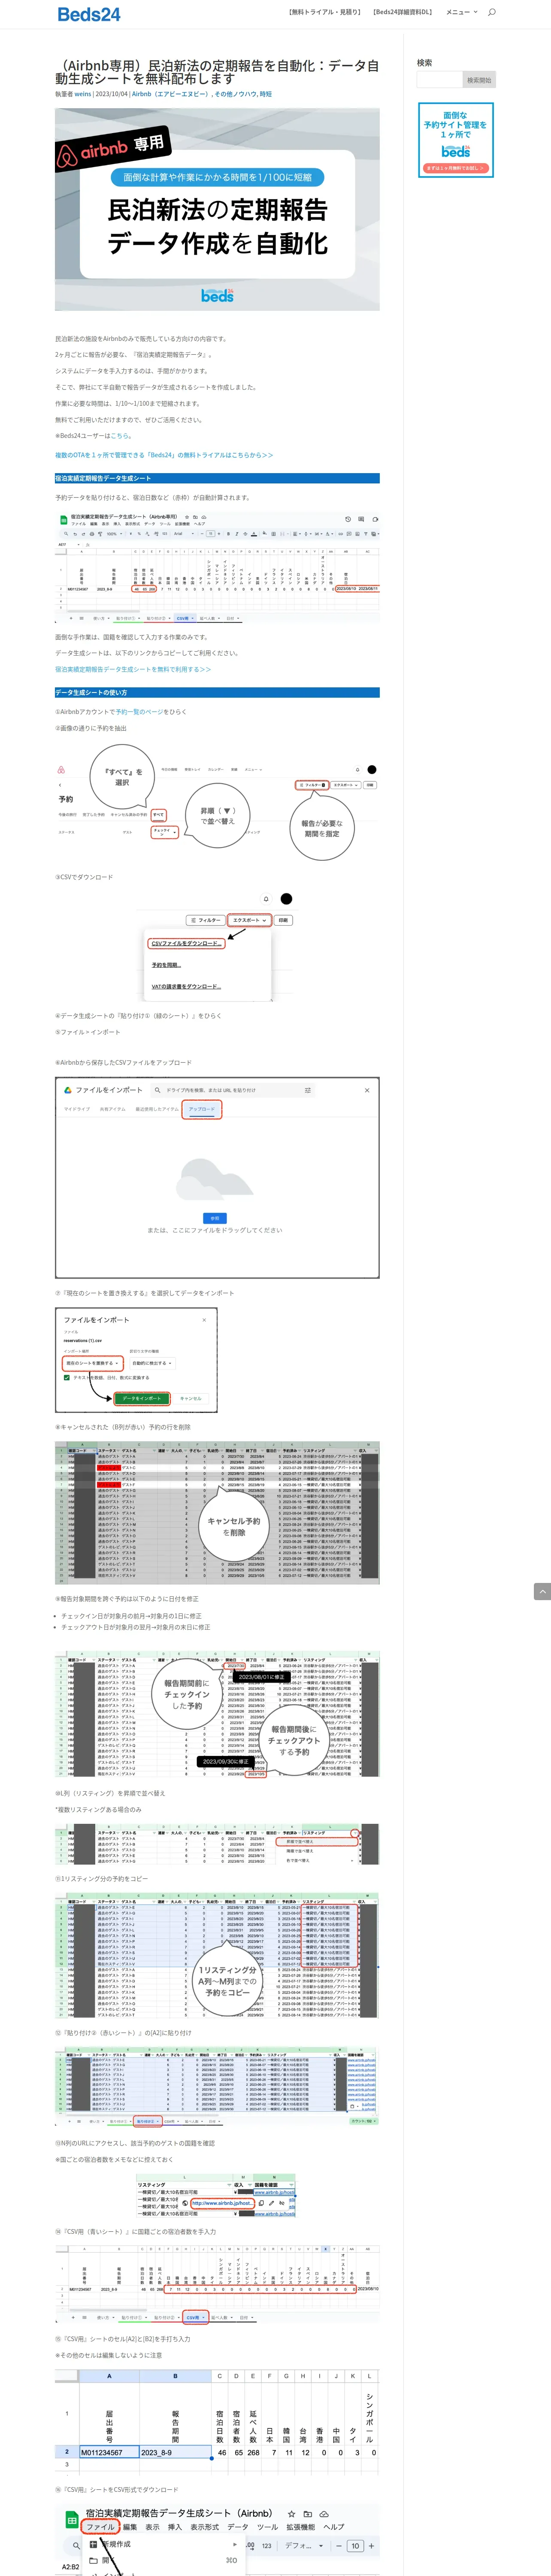Screen dimensions: 551x2576
Task: Focus the sidebar 検索 input field
Action: coord(439,80)
